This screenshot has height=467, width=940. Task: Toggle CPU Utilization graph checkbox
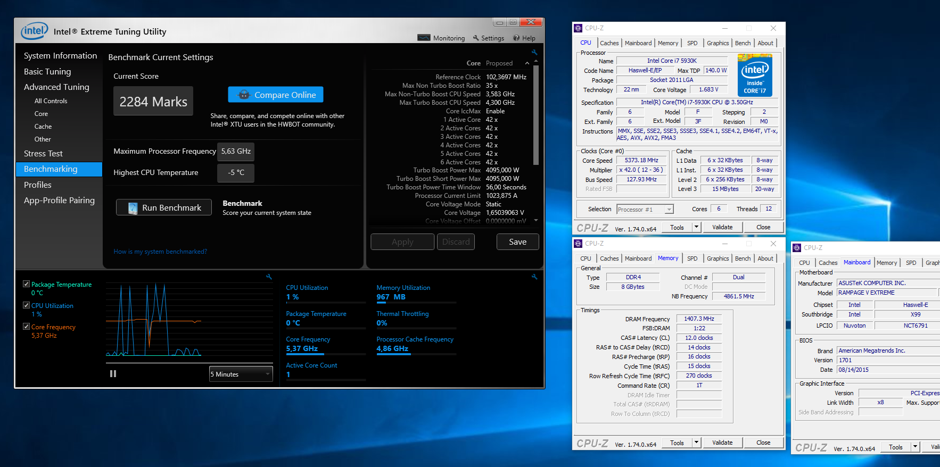click(x=26, y=305)
